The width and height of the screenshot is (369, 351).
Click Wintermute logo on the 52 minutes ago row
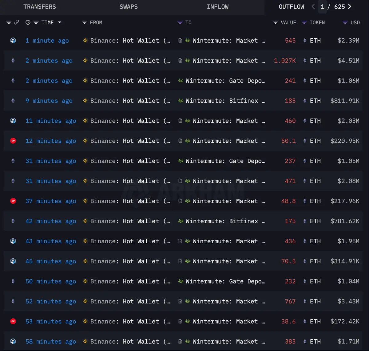coord(188,301)
